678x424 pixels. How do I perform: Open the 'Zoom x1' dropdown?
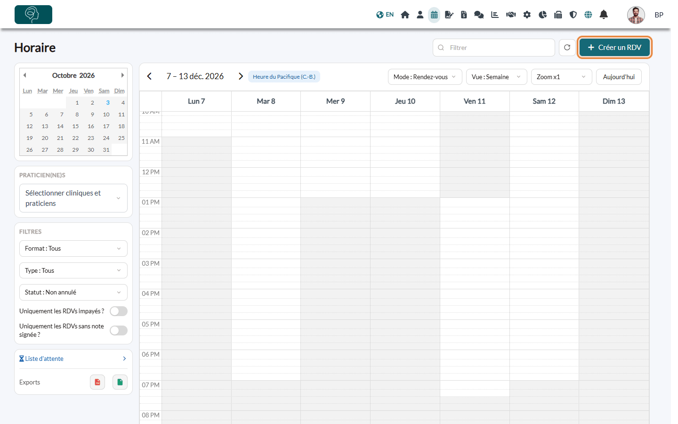562,77
